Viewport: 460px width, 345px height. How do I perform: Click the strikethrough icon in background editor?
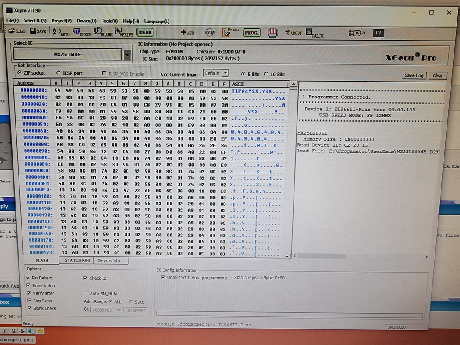22,331
